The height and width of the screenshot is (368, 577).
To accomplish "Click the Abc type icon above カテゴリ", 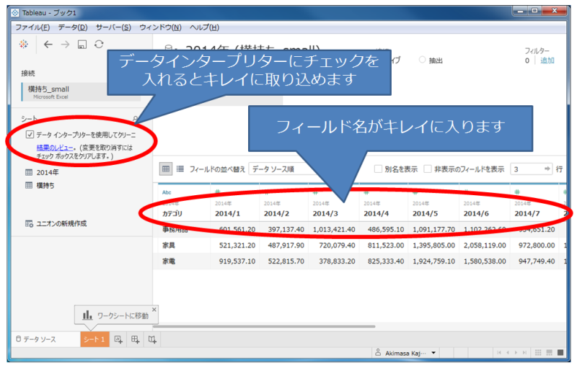I will (167, 192).
